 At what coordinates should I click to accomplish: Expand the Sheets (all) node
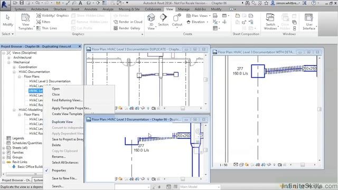coord(4,148)
